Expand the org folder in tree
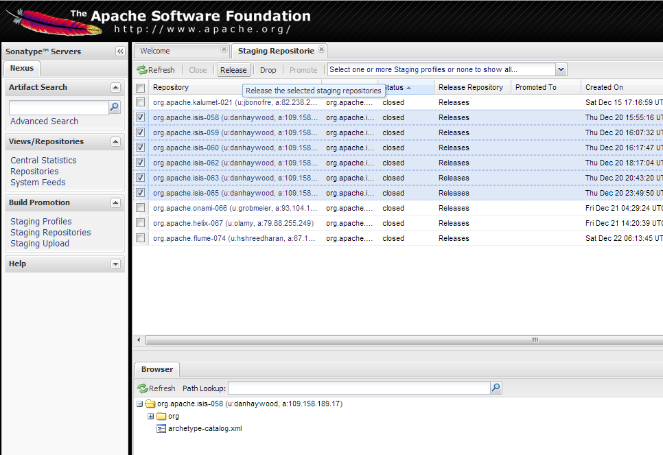 click(x=151, y=416)
